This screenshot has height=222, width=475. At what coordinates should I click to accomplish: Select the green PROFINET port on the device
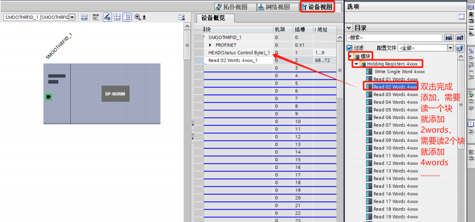point(49,97)
